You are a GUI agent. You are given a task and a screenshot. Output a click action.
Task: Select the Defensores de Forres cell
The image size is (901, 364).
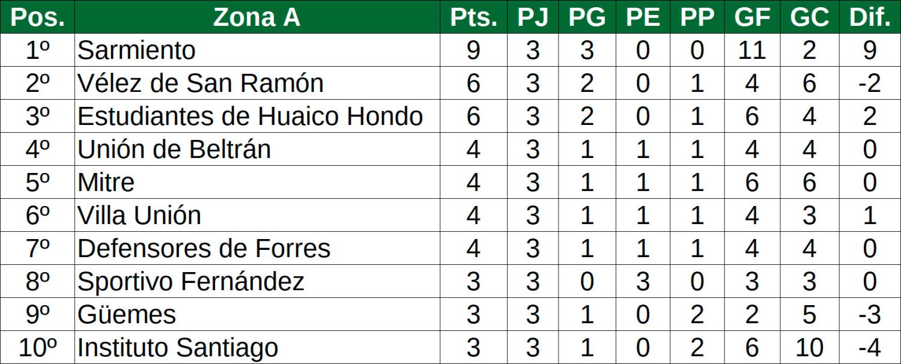click(x=204, y=249)
